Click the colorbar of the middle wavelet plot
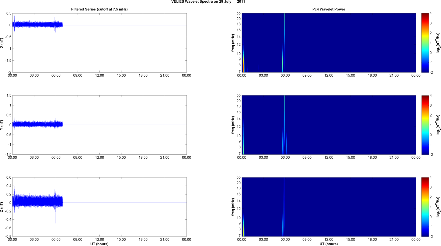This screenshot has height=246, width=441. (x=425, y=125)
